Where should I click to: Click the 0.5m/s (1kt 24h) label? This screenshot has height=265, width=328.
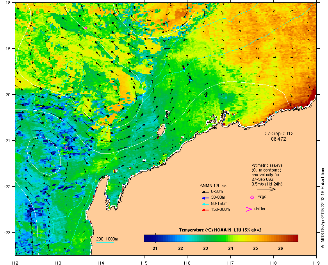[267, 184]
